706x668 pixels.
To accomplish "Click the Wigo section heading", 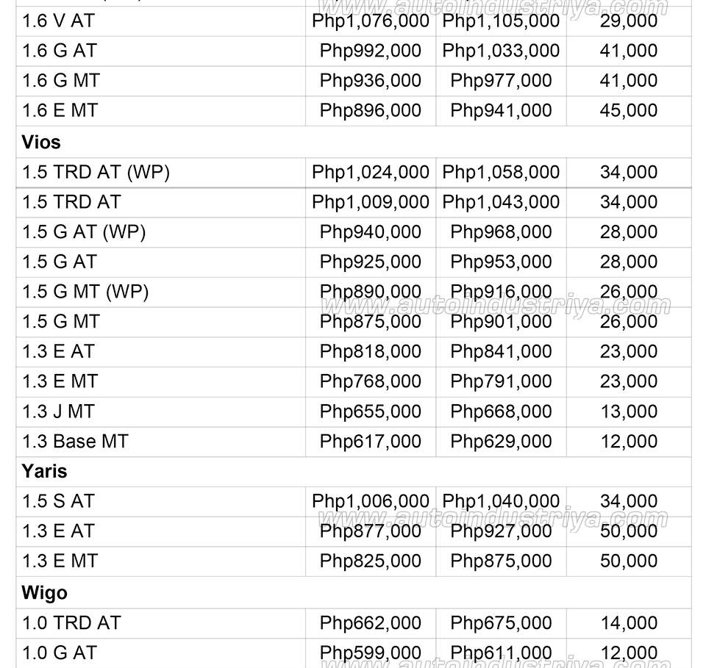I will (x=44, y=592).
